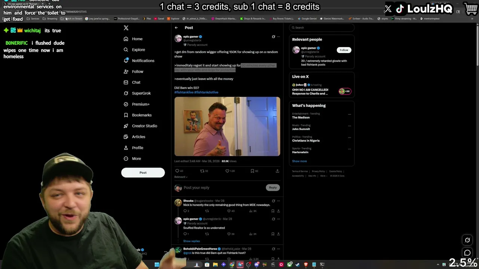Open the Terms of Service footer link
The image size is (479, 269).
click(x=300, y=171)
